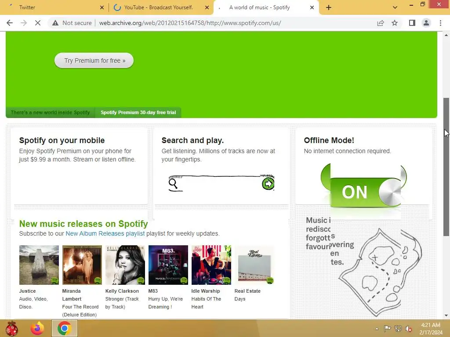Select Spotify Premium 30-day free trial tab
Image resolution: width=450 pixels, height=337 pixels.
pos(138,112)
